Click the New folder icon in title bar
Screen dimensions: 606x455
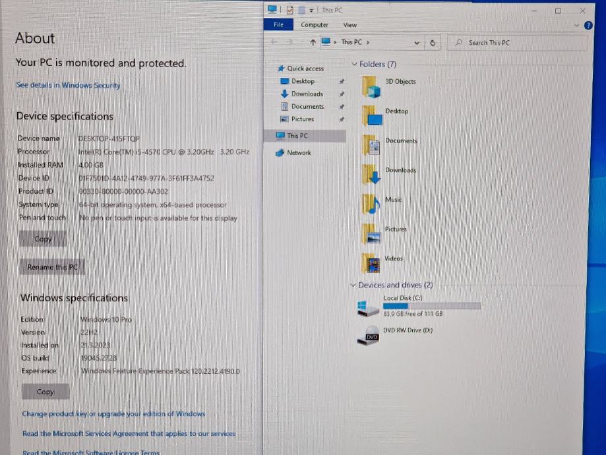point(301,11)
